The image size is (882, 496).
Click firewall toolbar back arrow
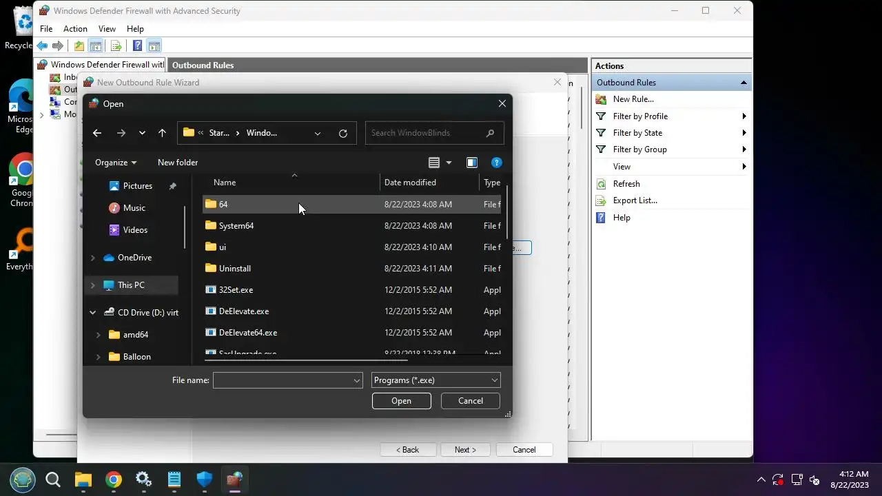[43, 46]
